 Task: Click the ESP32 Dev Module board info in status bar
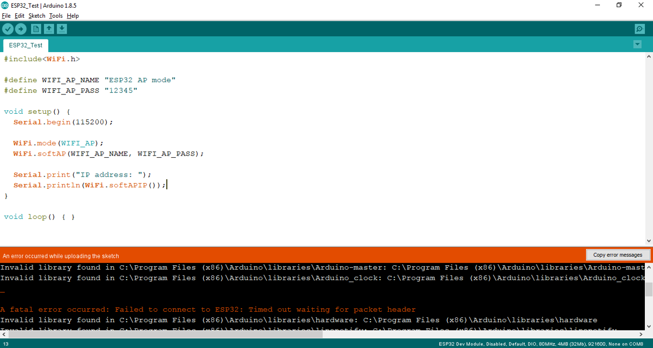541,344
